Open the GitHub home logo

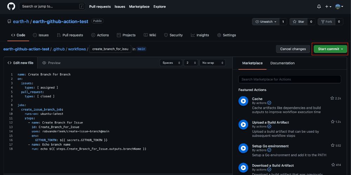11,6
